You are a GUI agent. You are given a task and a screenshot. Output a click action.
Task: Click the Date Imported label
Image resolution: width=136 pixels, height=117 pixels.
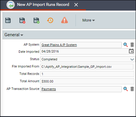click(29, 52)
